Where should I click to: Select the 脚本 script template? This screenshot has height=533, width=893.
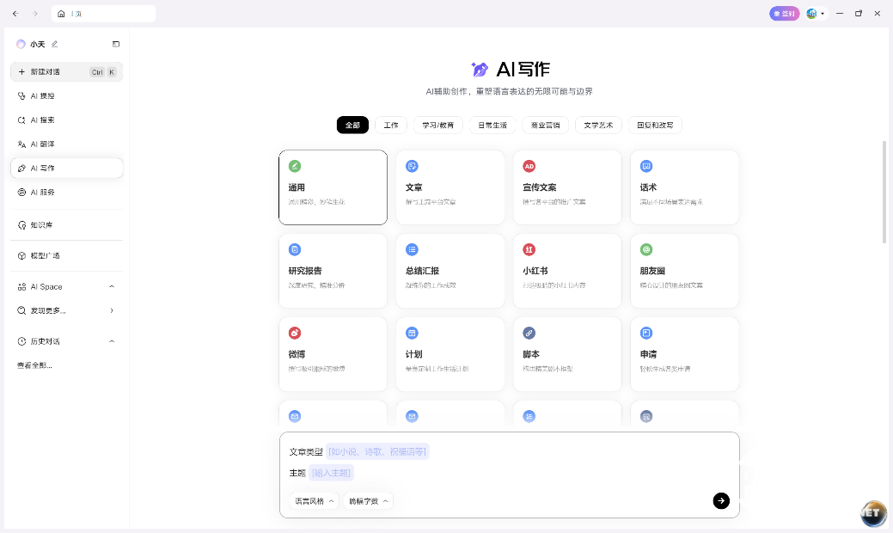click(x=566, y=353)
